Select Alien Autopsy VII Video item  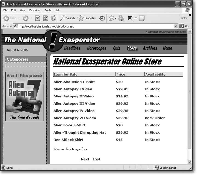pyautogui.click(x=75, y=118)
